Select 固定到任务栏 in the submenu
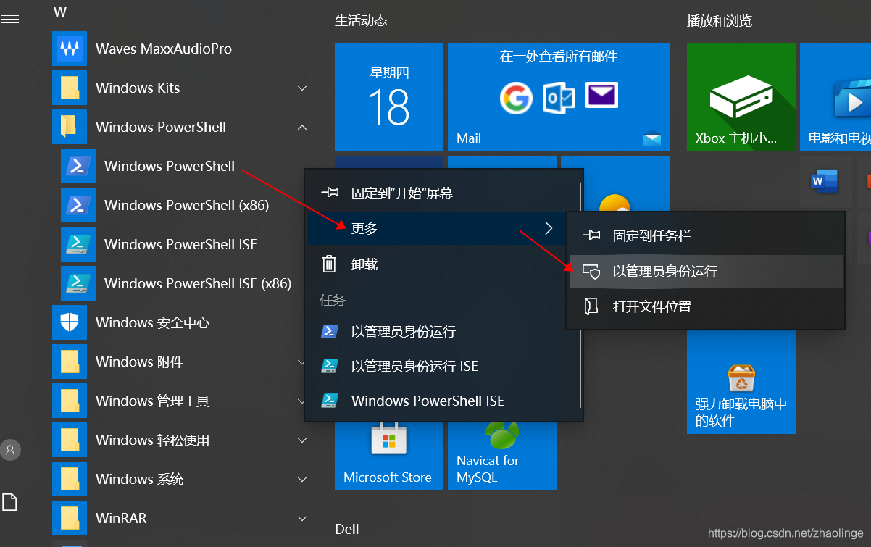 tap(705, 235)
